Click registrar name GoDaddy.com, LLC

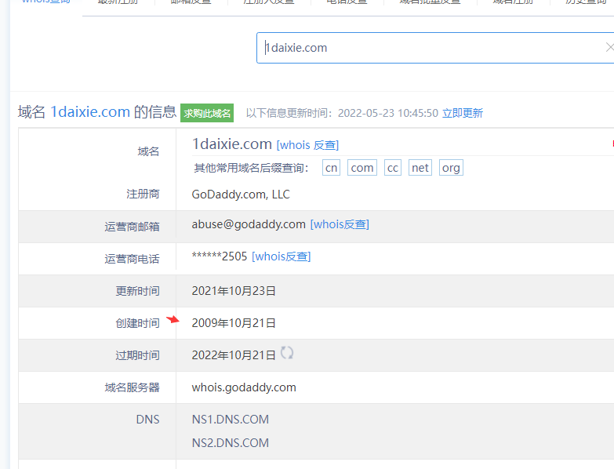point(241,195)
